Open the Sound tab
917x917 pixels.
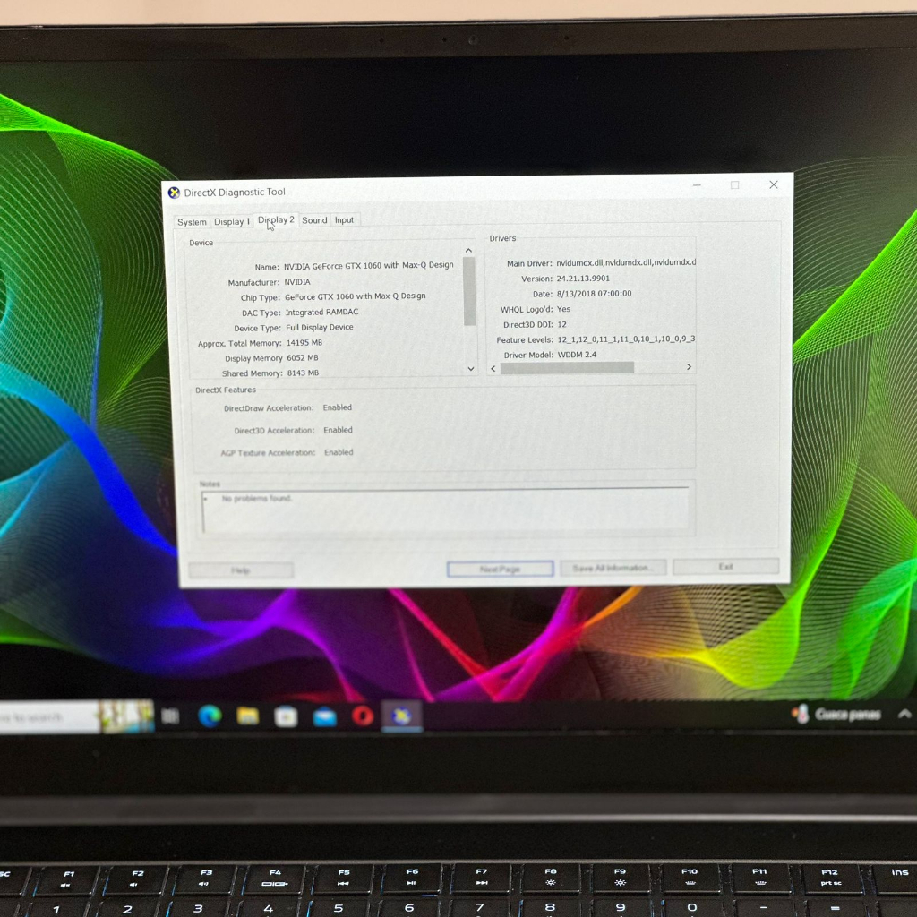click(x=314, y=220)
